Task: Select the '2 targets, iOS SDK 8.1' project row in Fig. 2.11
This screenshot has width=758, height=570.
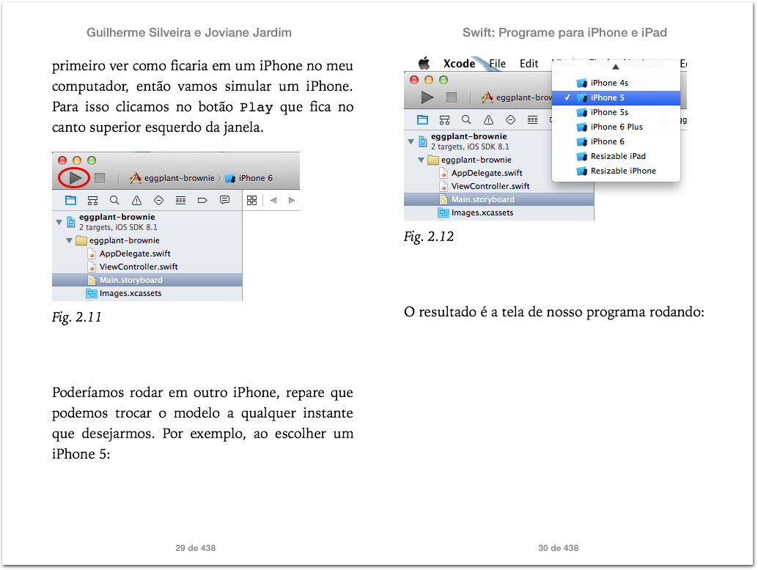Action: tap(147, 222)
